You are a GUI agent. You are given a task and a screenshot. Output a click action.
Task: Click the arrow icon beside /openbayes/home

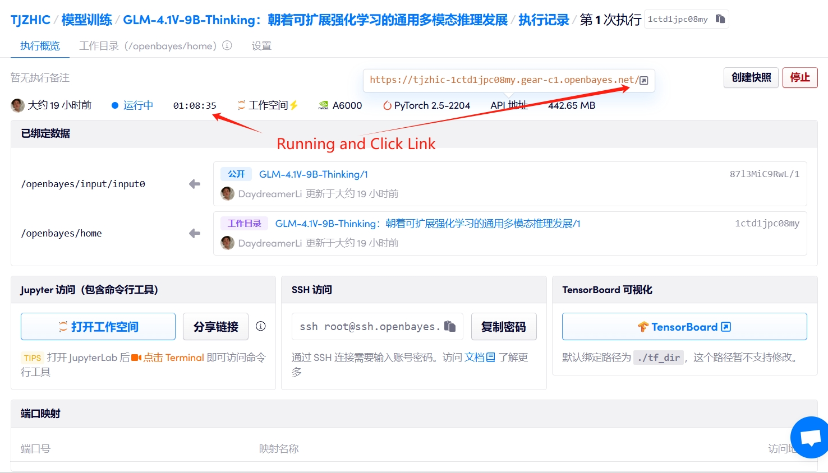[x=195, y=233]
